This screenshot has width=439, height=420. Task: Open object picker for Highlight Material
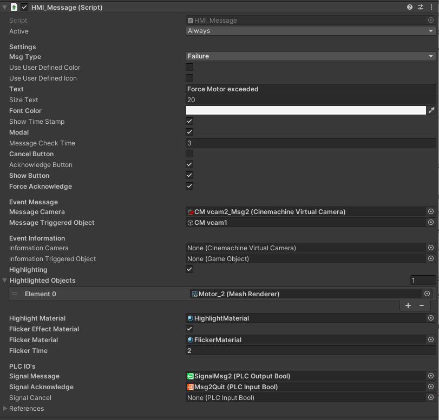pos(431,318)
